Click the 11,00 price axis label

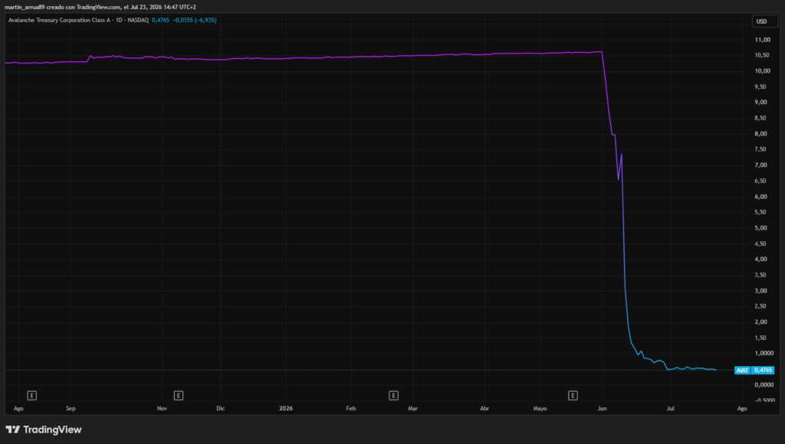[x=762, y=40]
